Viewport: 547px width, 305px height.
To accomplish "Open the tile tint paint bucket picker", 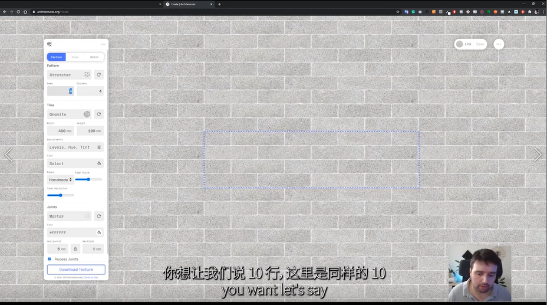I will coord(99,163).
